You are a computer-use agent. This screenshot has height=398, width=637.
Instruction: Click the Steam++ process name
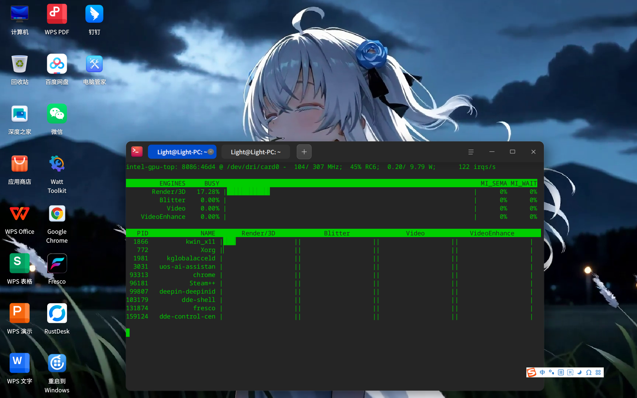tap(202, 283)
